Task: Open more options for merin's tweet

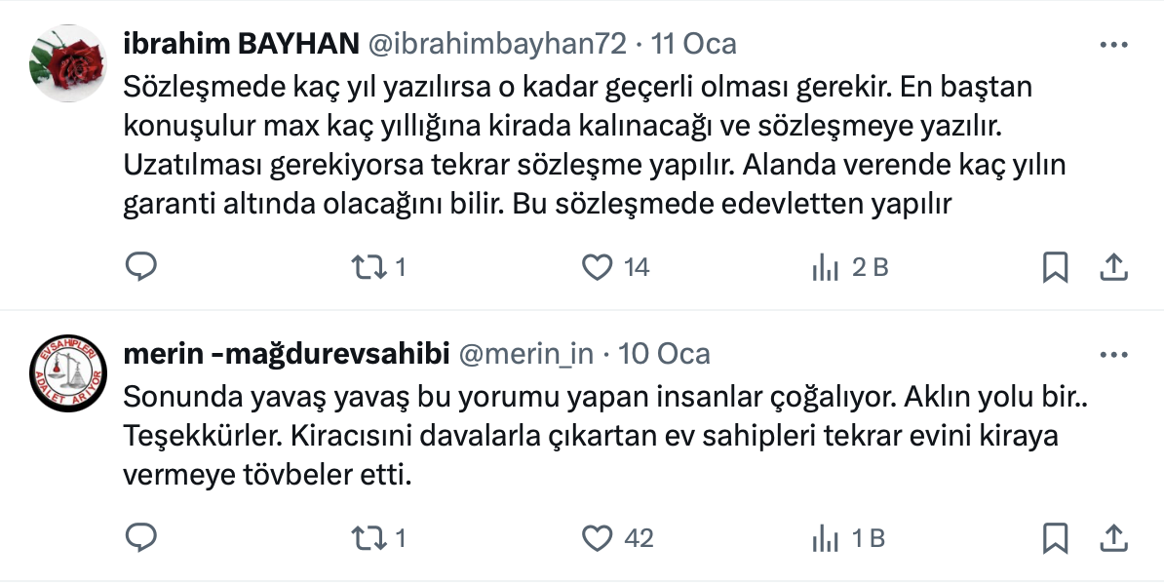Action: (1113, 354)
